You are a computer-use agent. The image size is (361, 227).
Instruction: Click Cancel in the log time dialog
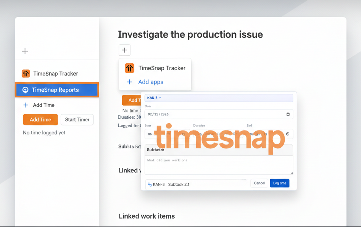tap(259, 183)
